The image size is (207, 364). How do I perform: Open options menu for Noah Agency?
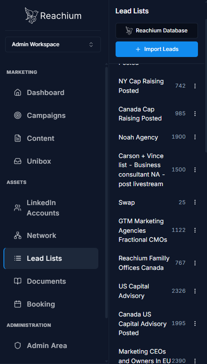195,137
